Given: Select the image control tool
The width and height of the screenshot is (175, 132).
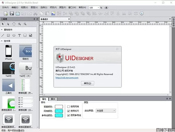Looking at the screenshot, I should (30, 35).
